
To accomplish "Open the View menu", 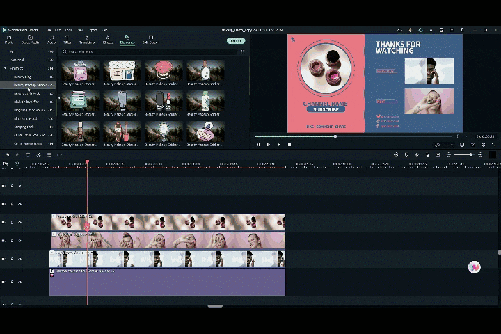I will click(80, 30).
